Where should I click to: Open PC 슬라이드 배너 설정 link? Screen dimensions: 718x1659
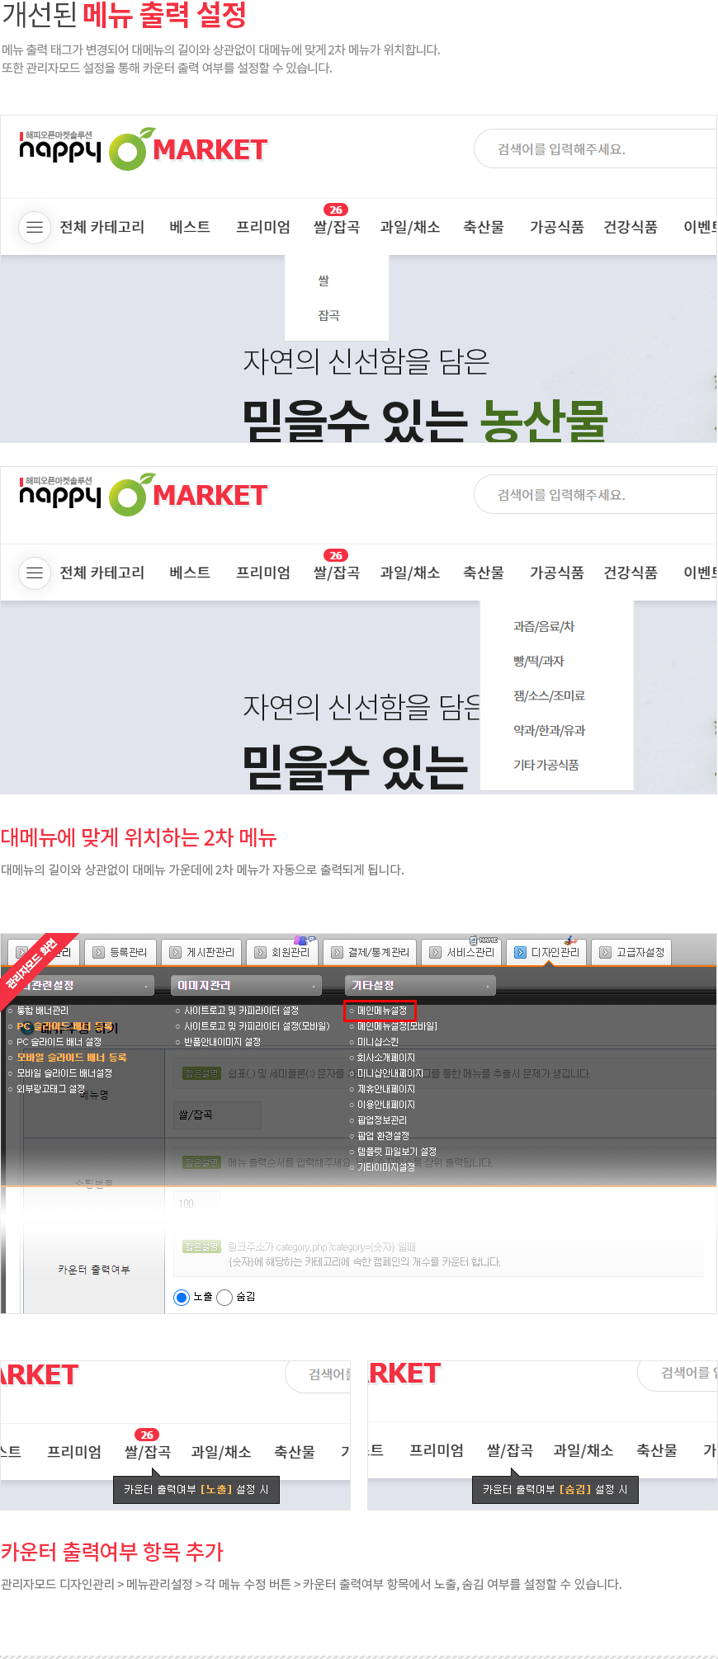pos(59,1042)
